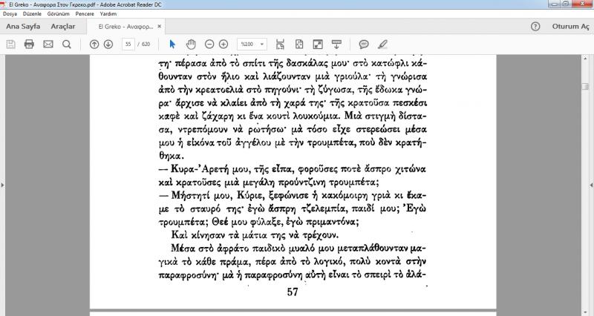594x316 pixels.
Task: Zoom out with minus icon
Action: [x=209, y=45]
